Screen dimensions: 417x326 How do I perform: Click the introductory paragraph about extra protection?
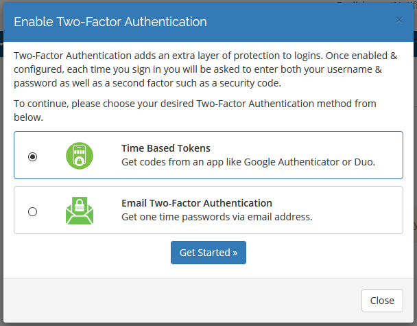tap(205, 69)
